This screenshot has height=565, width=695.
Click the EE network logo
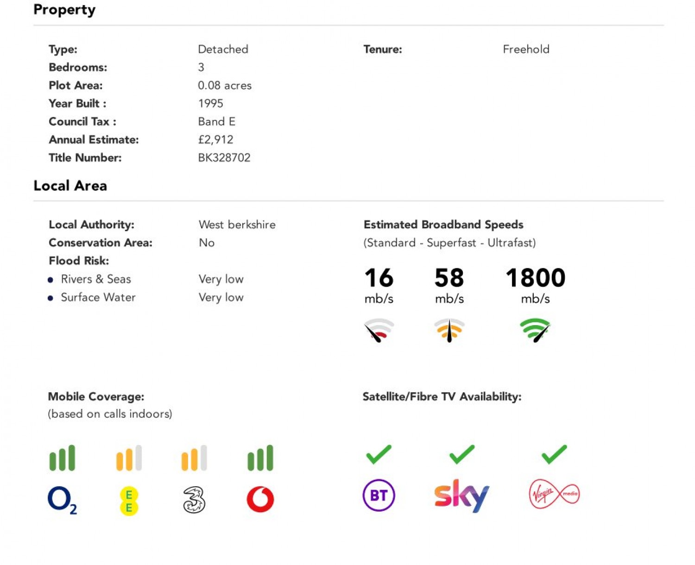coord(129,501)
